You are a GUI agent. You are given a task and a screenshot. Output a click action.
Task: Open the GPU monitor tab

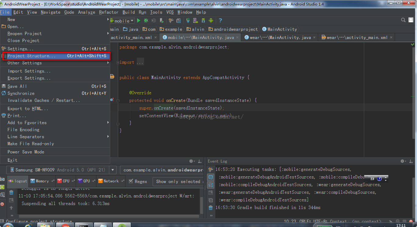point(87,181)
